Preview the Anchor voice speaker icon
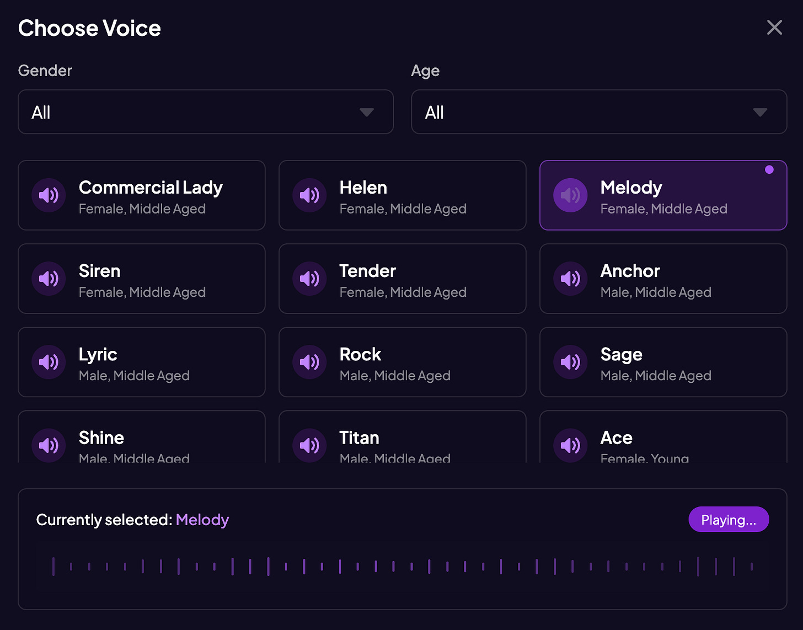 [570, 279]
